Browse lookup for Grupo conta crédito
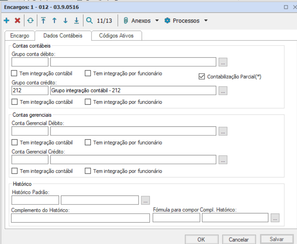Viewport: 297px width, 244px height. (223, 91)
